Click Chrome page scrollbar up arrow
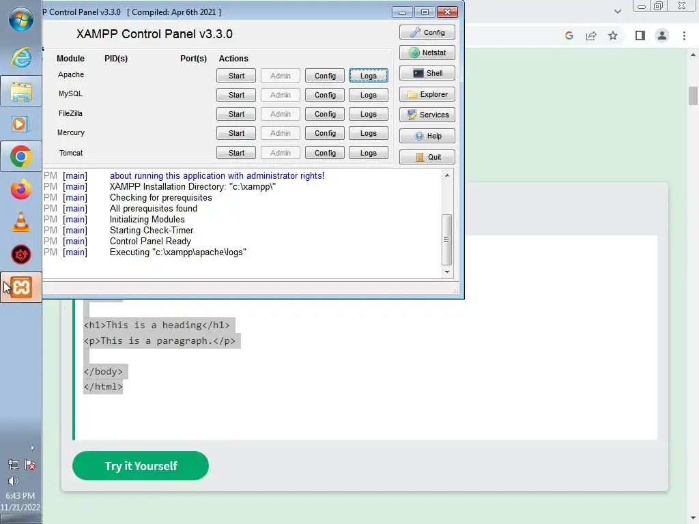The width and height of the screenshot is (699, 524). point(693,55)
